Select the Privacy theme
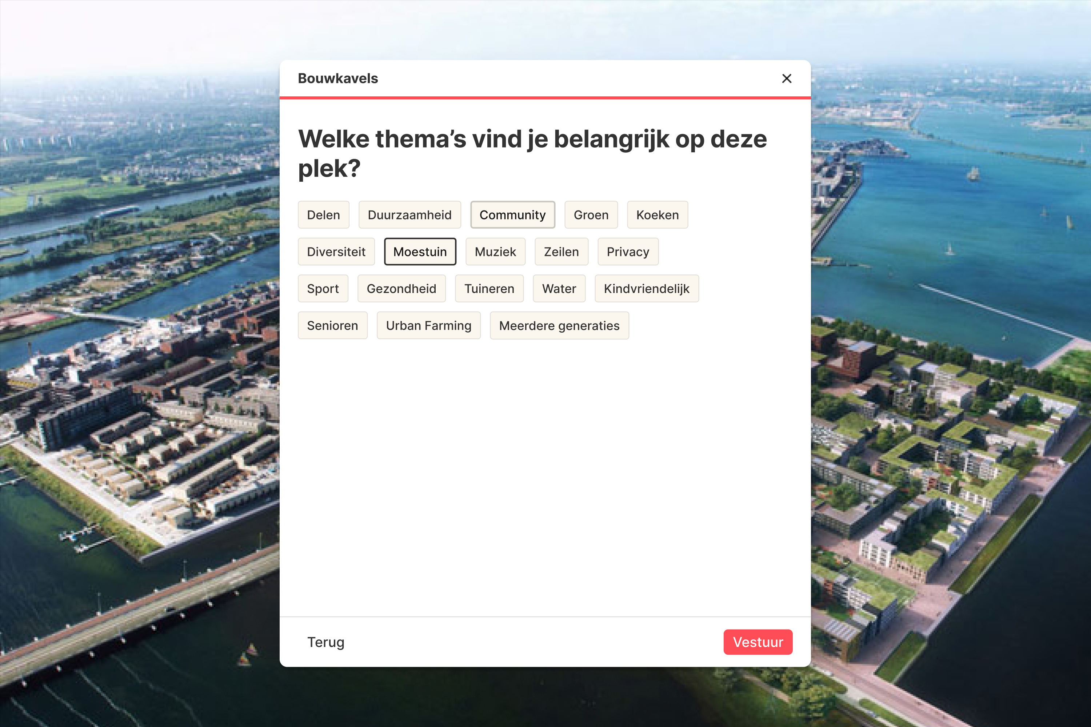This screenshot has height=727, width=1091. [x=628, y=251]
